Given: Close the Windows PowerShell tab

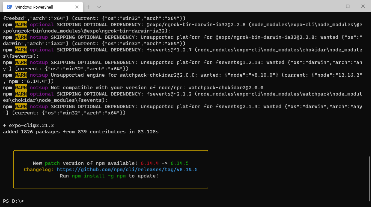Looking at the screenshot, I should pos(77,7).
